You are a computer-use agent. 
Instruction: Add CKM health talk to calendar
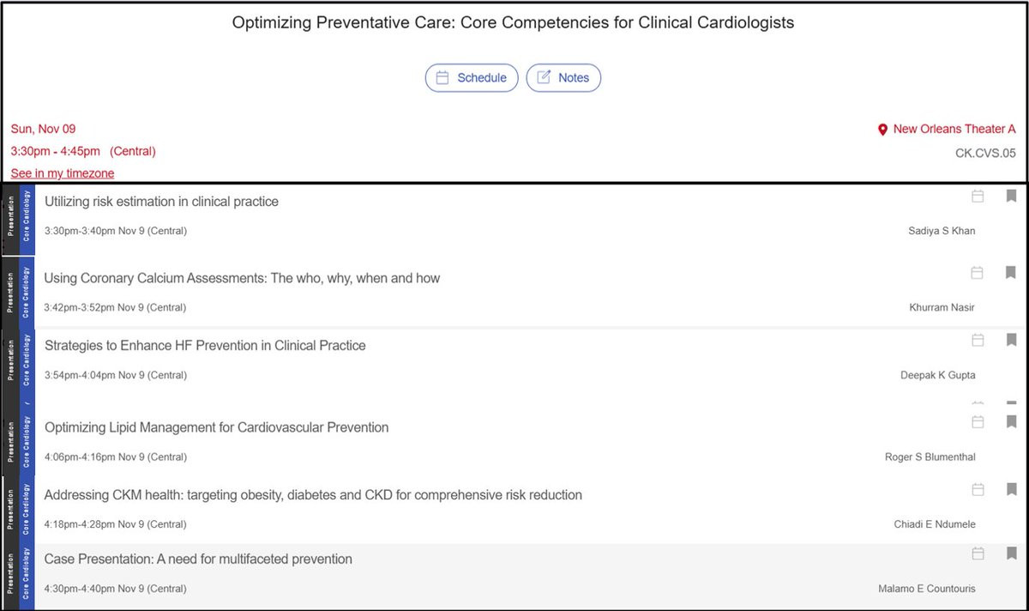click(x=977, y=490)
